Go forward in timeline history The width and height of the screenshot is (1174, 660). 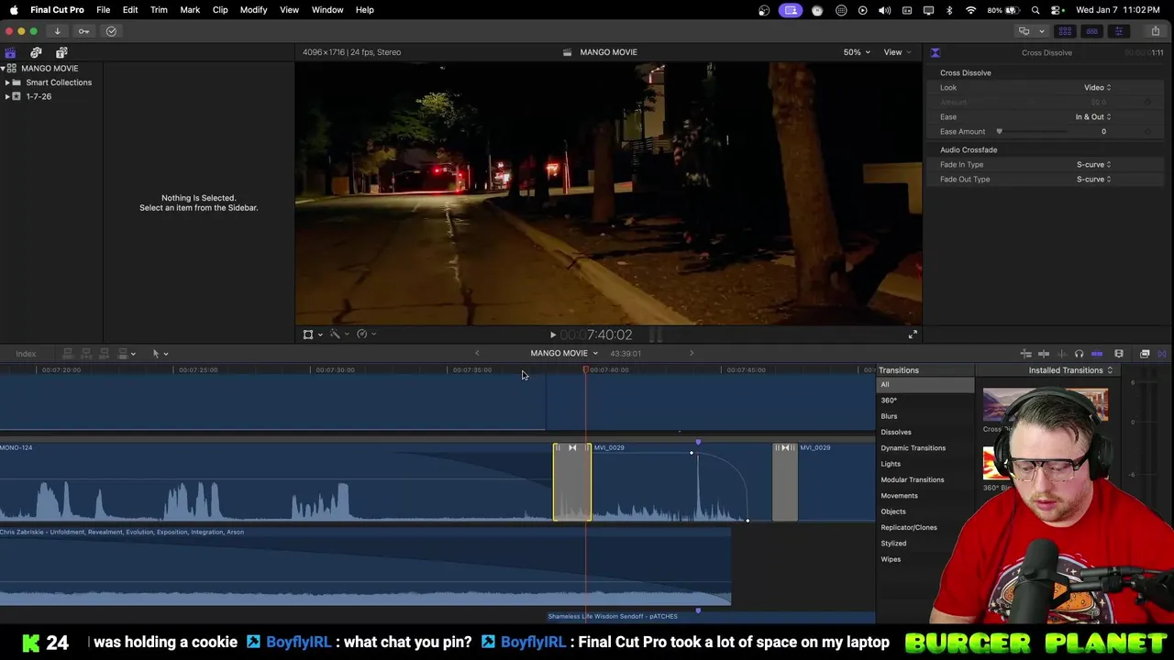[x=692, y=353]
